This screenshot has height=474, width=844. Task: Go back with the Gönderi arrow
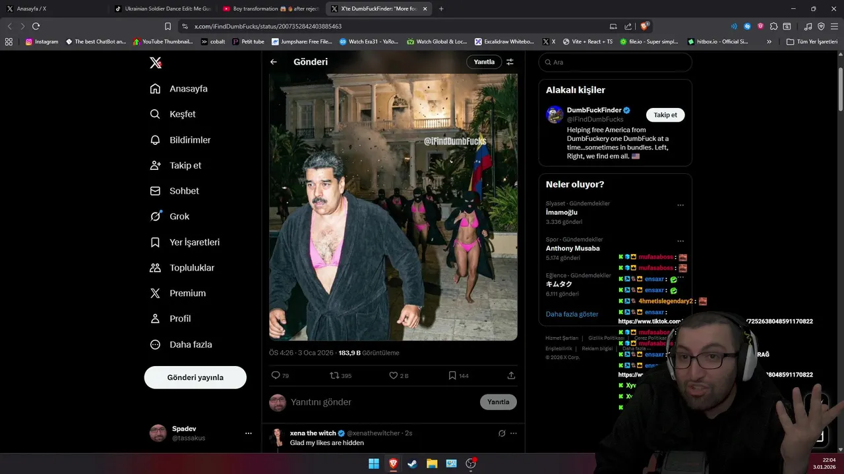[274, 62]
